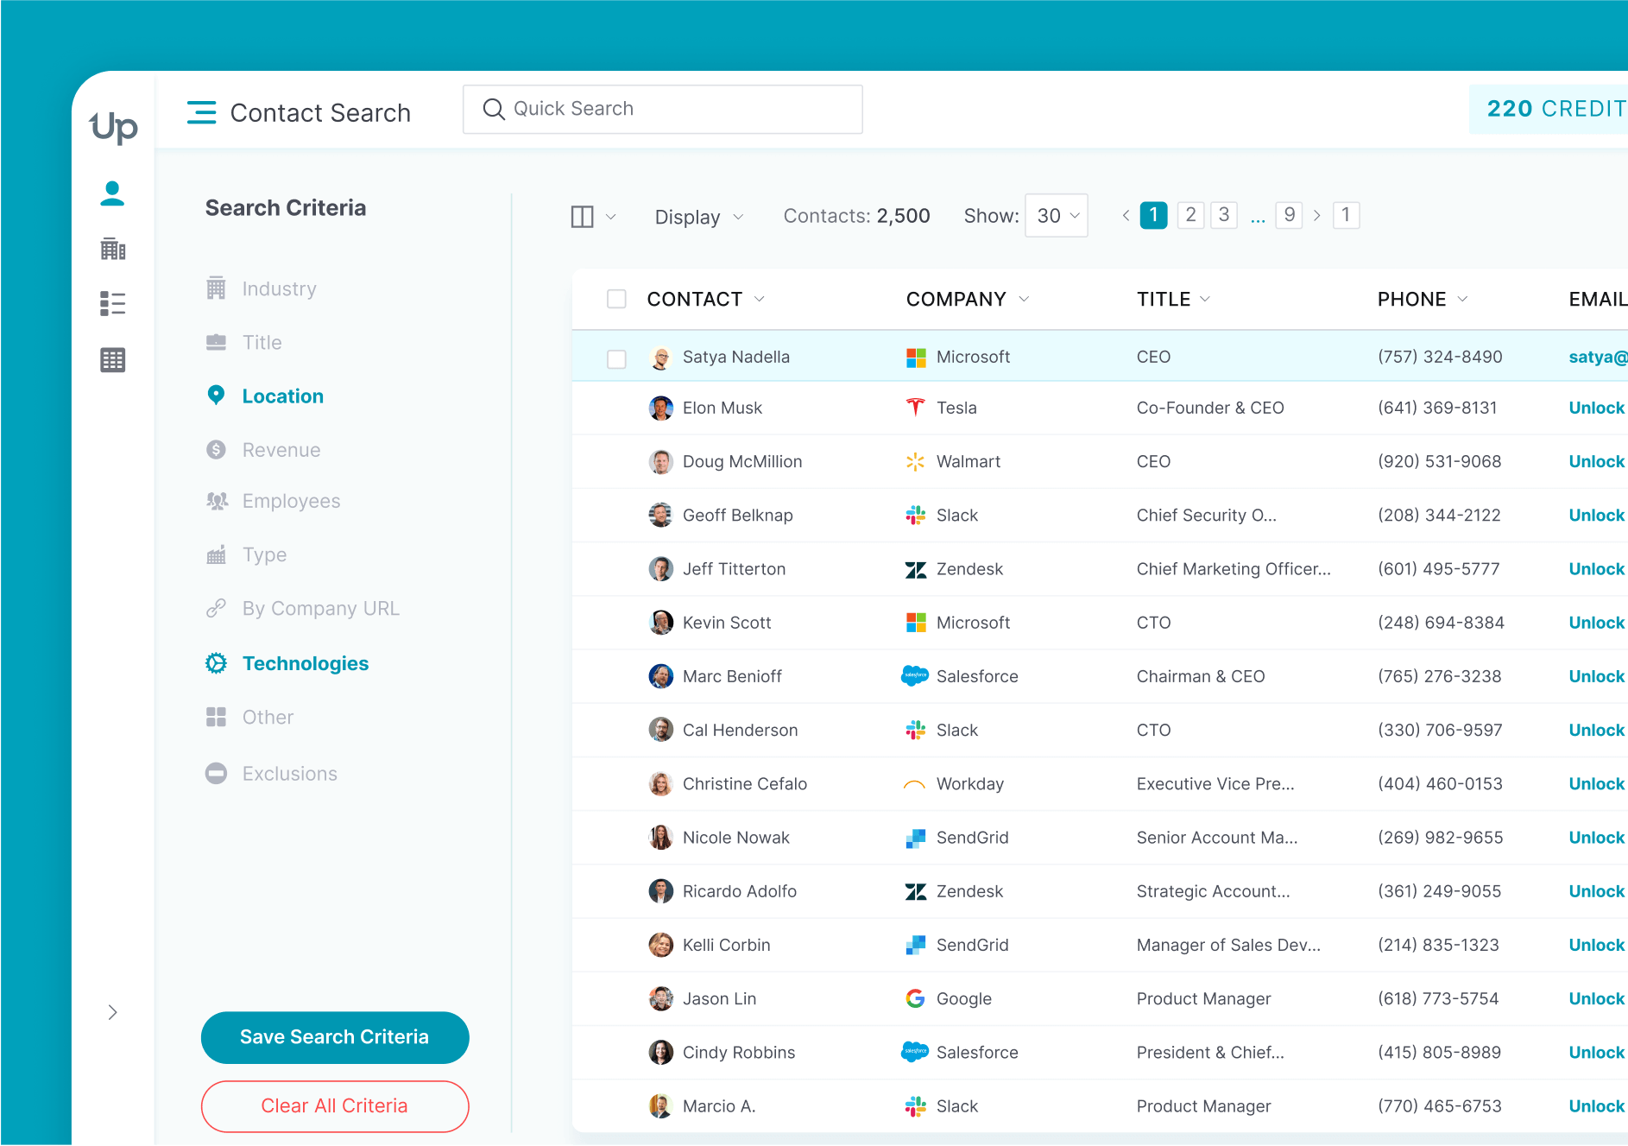This screenshot has width=1628, height=1146.
Task: Sort by PHONE column dropdown
Action: pyautogui.click(x=1462, y=299)
